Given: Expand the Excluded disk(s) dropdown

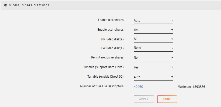Looking at the screenshot, I should click(x=153, y=48).
